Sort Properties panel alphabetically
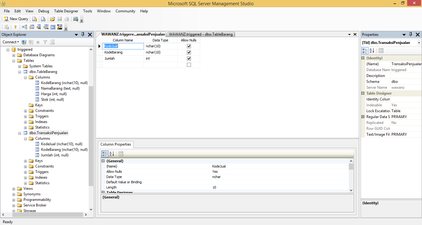The image size is (422, 225). (x=372, y=51)
